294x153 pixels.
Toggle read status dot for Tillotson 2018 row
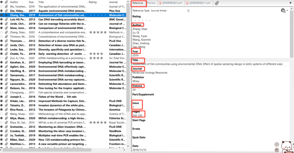click(x=1, y=37)
